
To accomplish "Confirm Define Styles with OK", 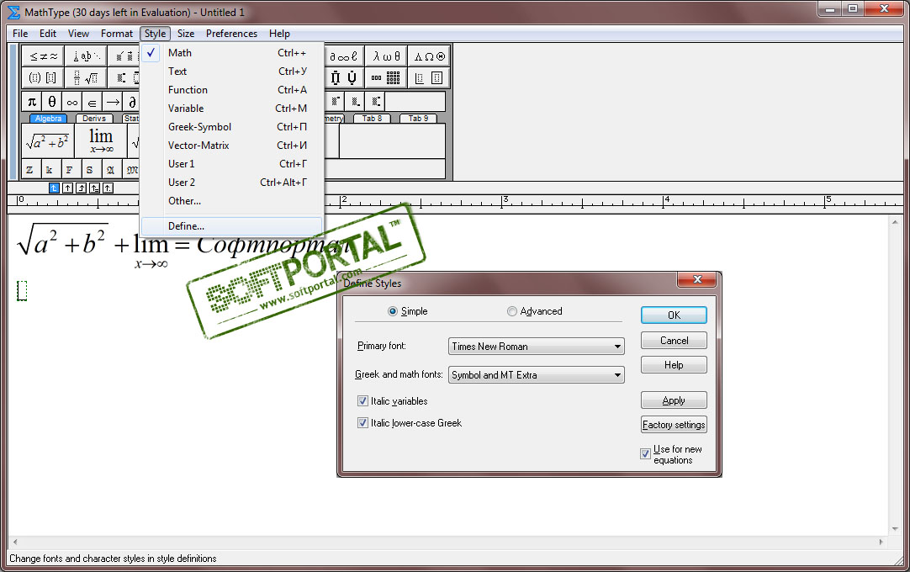I will (674, 315).
